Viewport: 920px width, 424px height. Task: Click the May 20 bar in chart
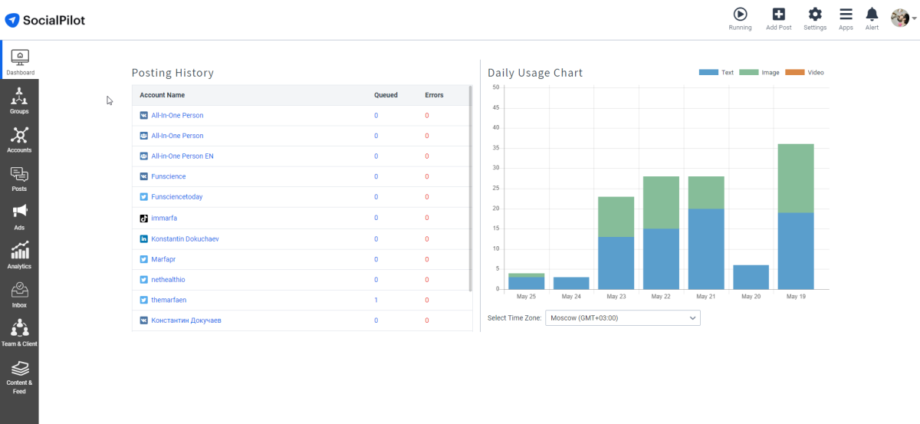(750, 277)
